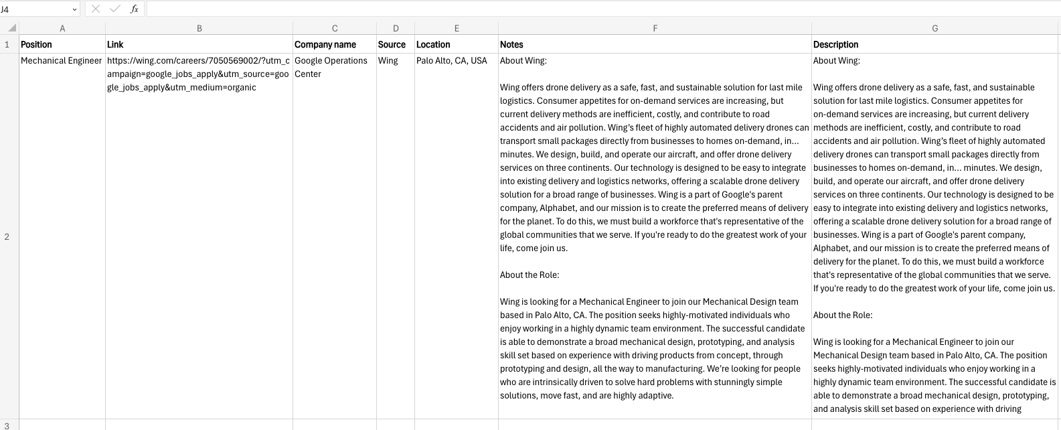The width and height of the screenshot is (1061, 430).
Task: Select the wing.com careers URL cell
Action: 199,236
